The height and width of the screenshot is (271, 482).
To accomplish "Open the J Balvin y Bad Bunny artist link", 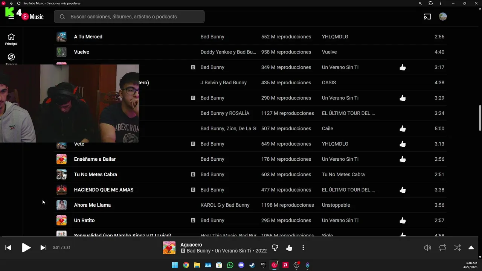I will pos(223,82).
